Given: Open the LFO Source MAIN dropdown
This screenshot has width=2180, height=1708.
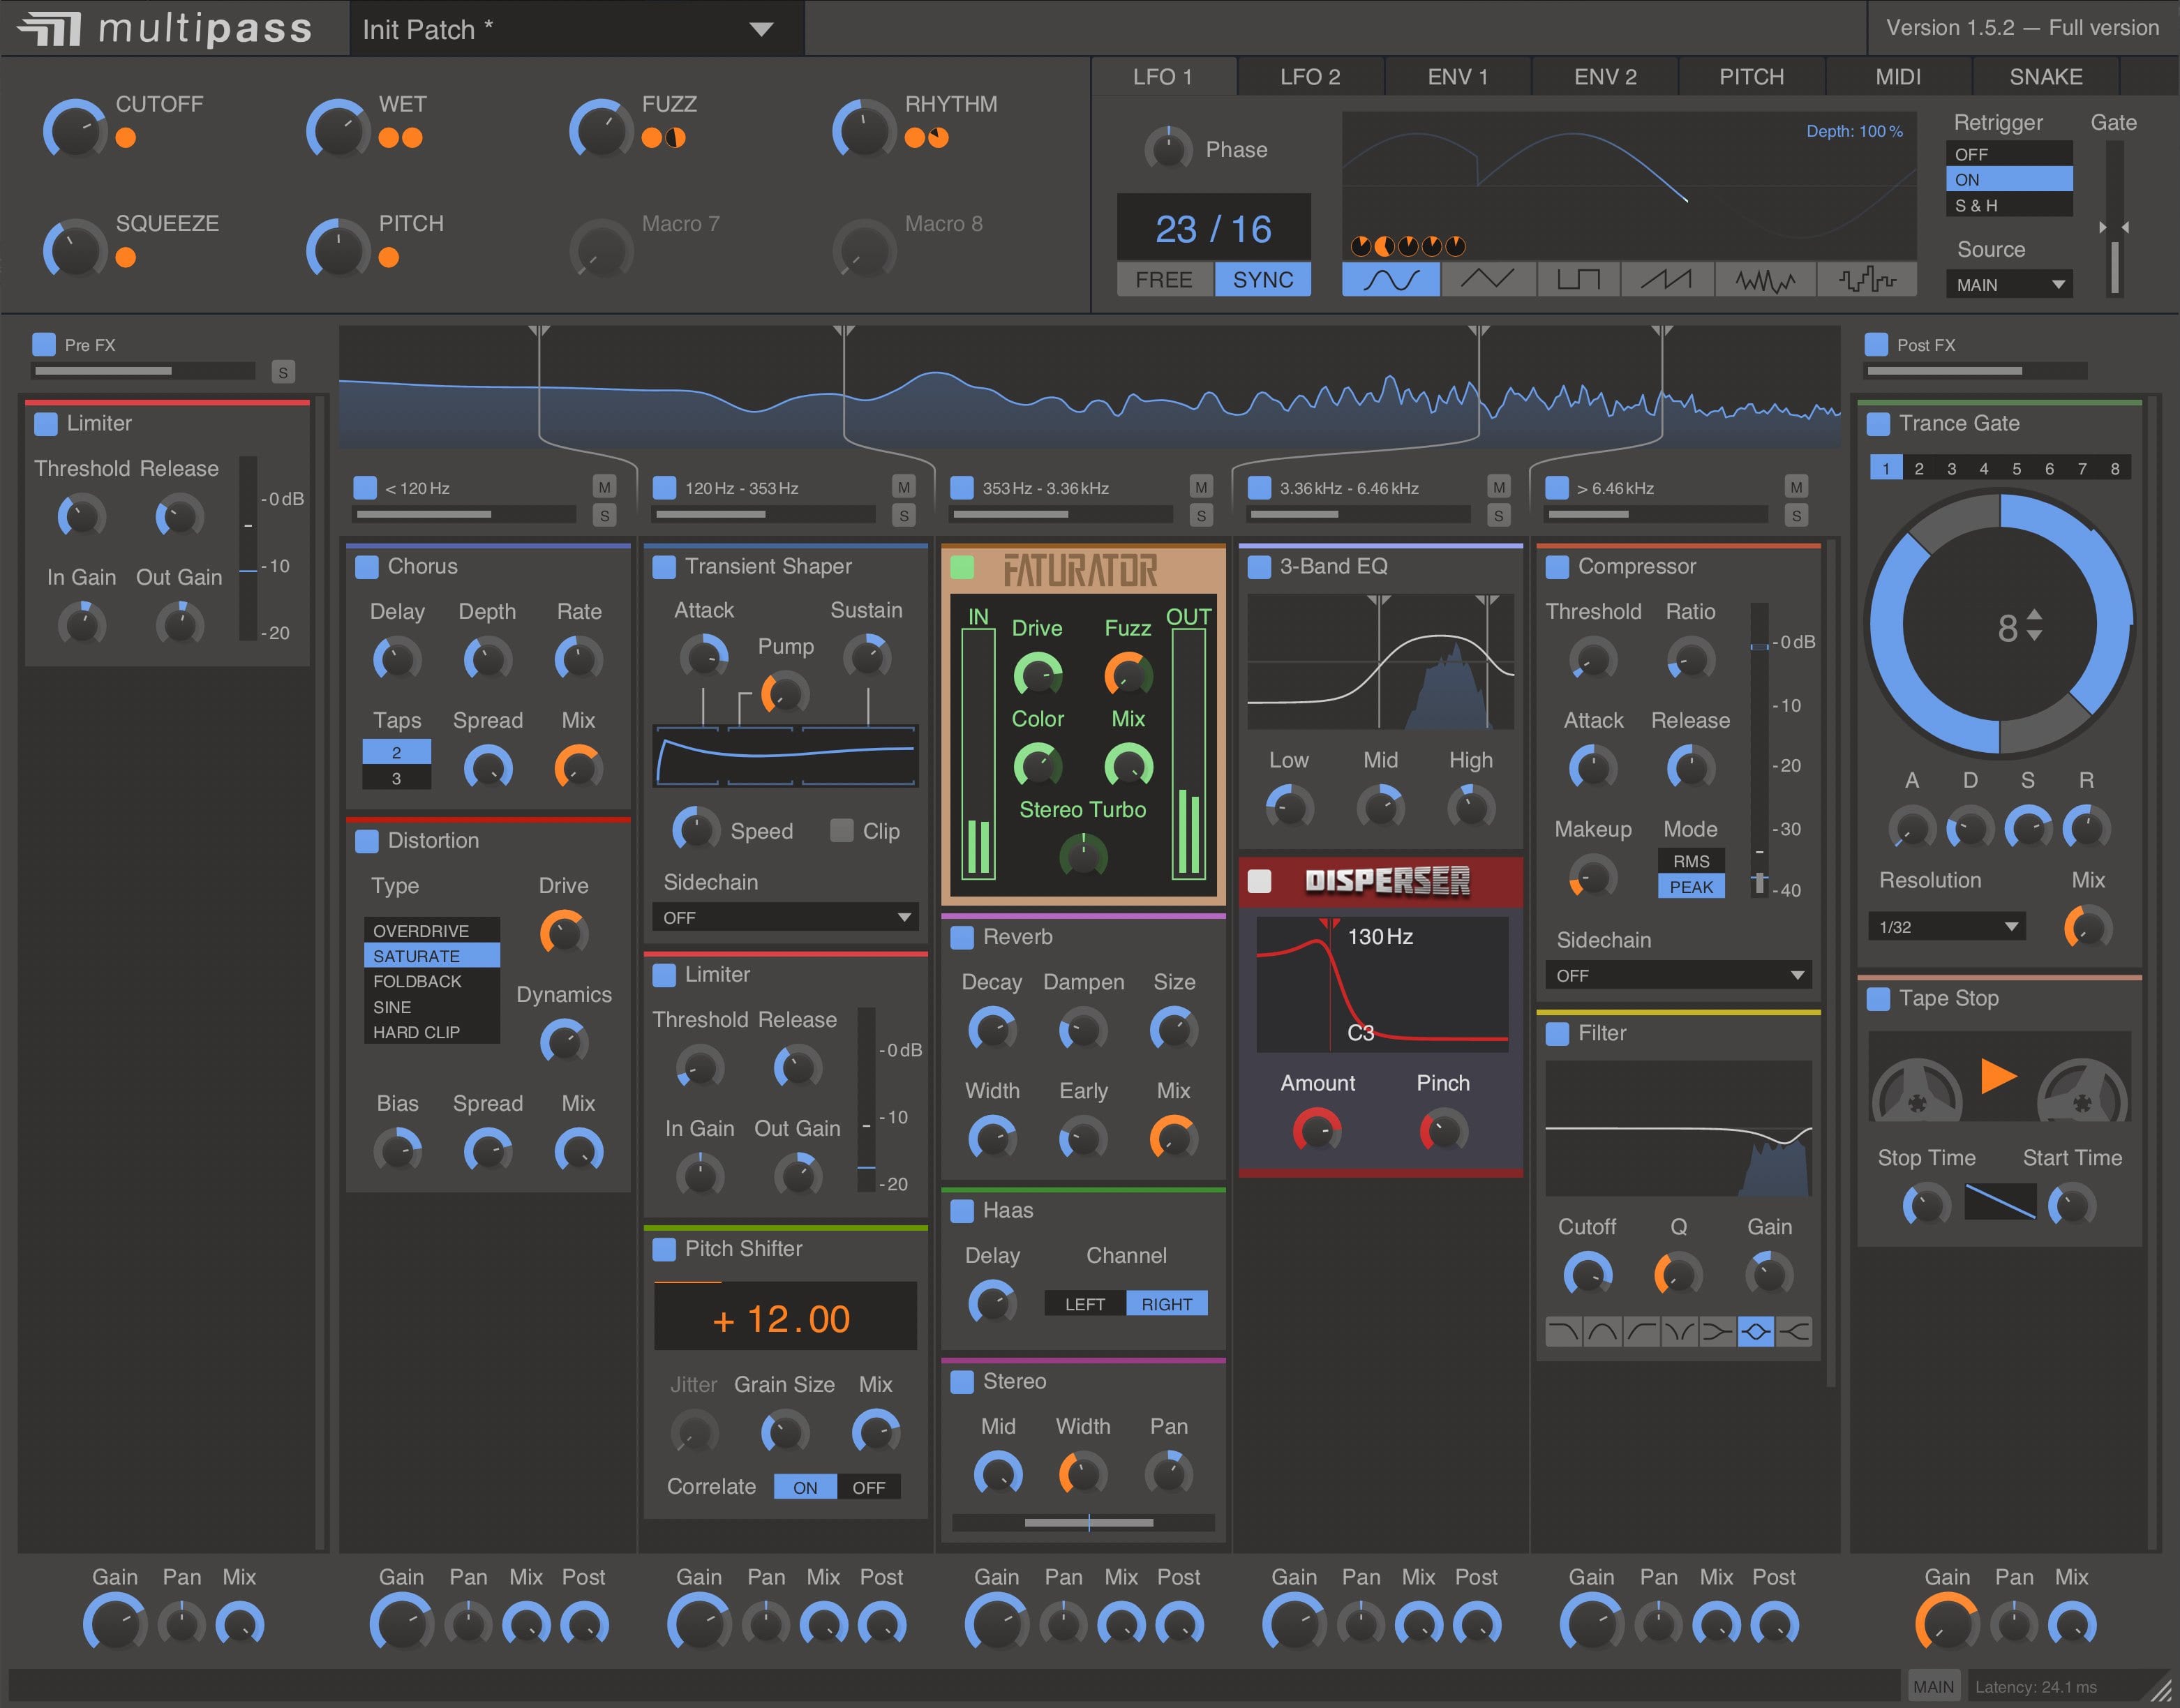Looking at the screenshot, I should point(2009,285).
